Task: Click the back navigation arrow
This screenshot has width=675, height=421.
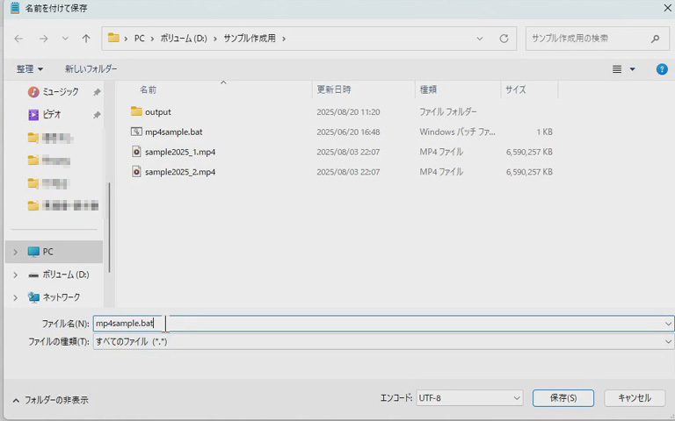Action: pos(19,39)
